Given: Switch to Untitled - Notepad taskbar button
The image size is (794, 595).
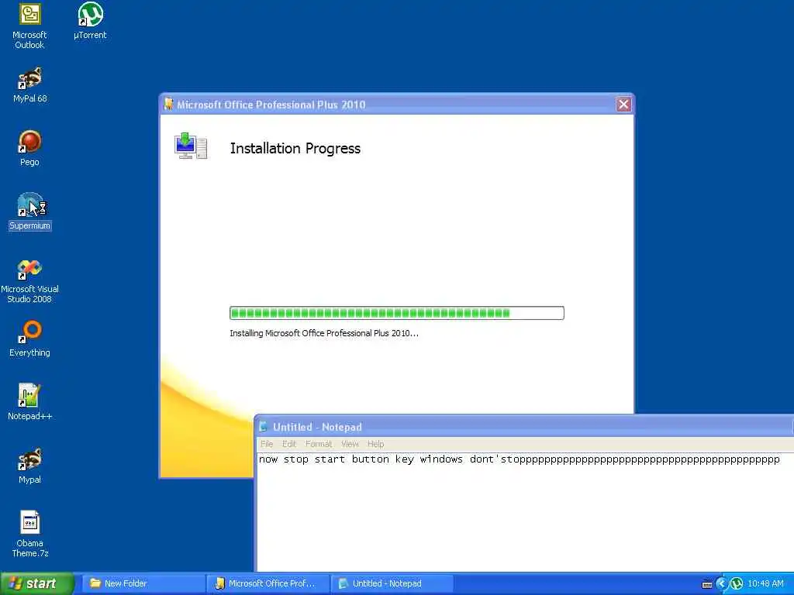Looking at the screenshot, I should pyautogui.click(x=392, y=583).
